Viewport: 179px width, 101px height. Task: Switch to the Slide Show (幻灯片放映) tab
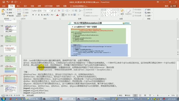coord(48,6)
